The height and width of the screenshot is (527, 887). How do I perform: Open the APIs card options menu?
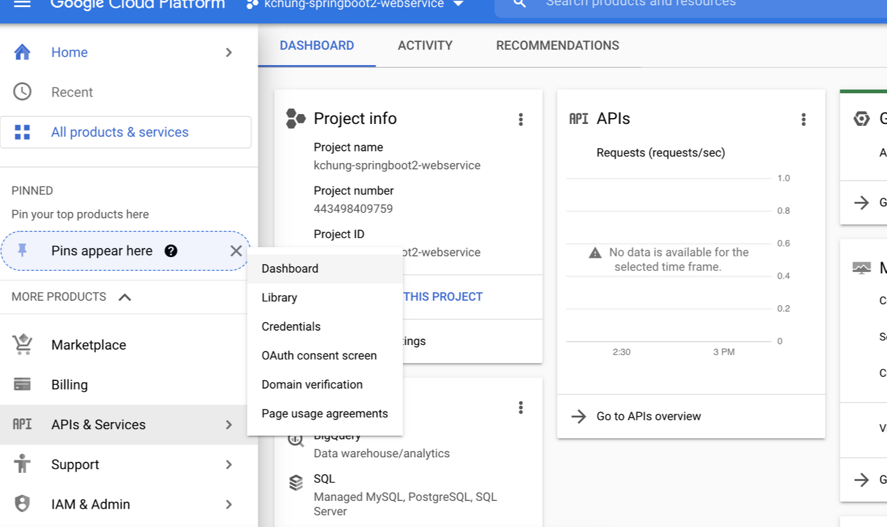[803, 119]
